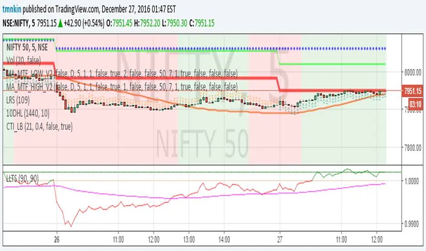
Task: Select the NSE:NIFTY, 5 symbol title
Action: 19,23
